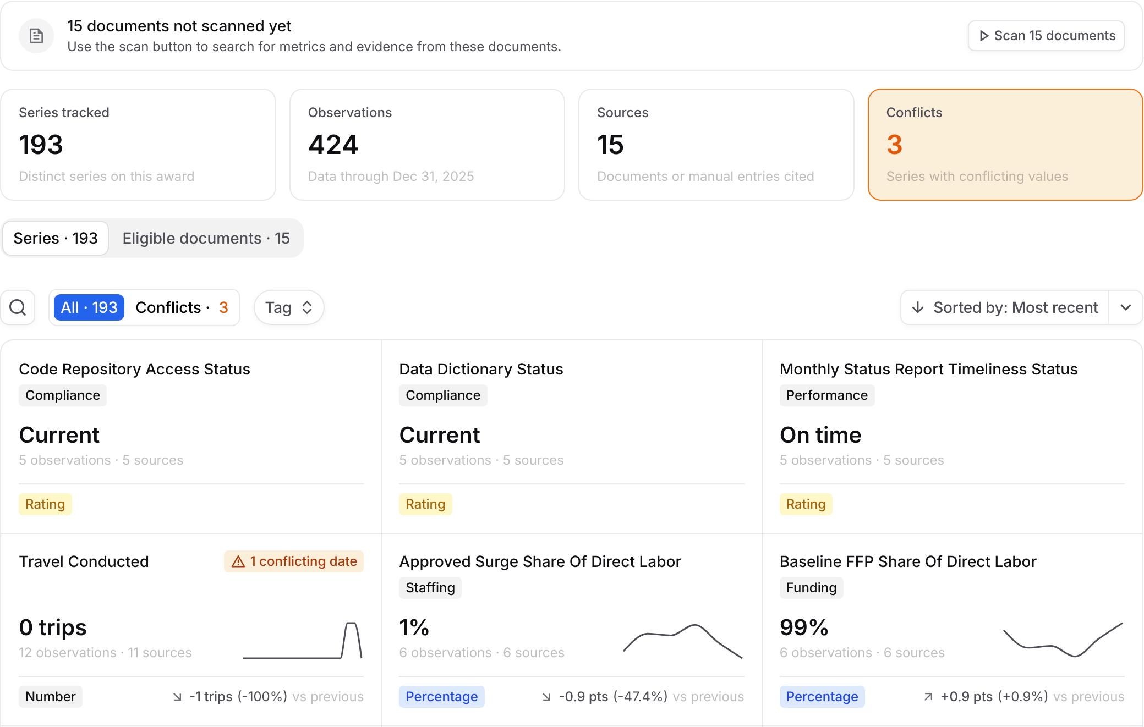Screen dimensions: 1144x727
Task: Click the Rating badge on Data Dictionary card
Action: (425, 504)
